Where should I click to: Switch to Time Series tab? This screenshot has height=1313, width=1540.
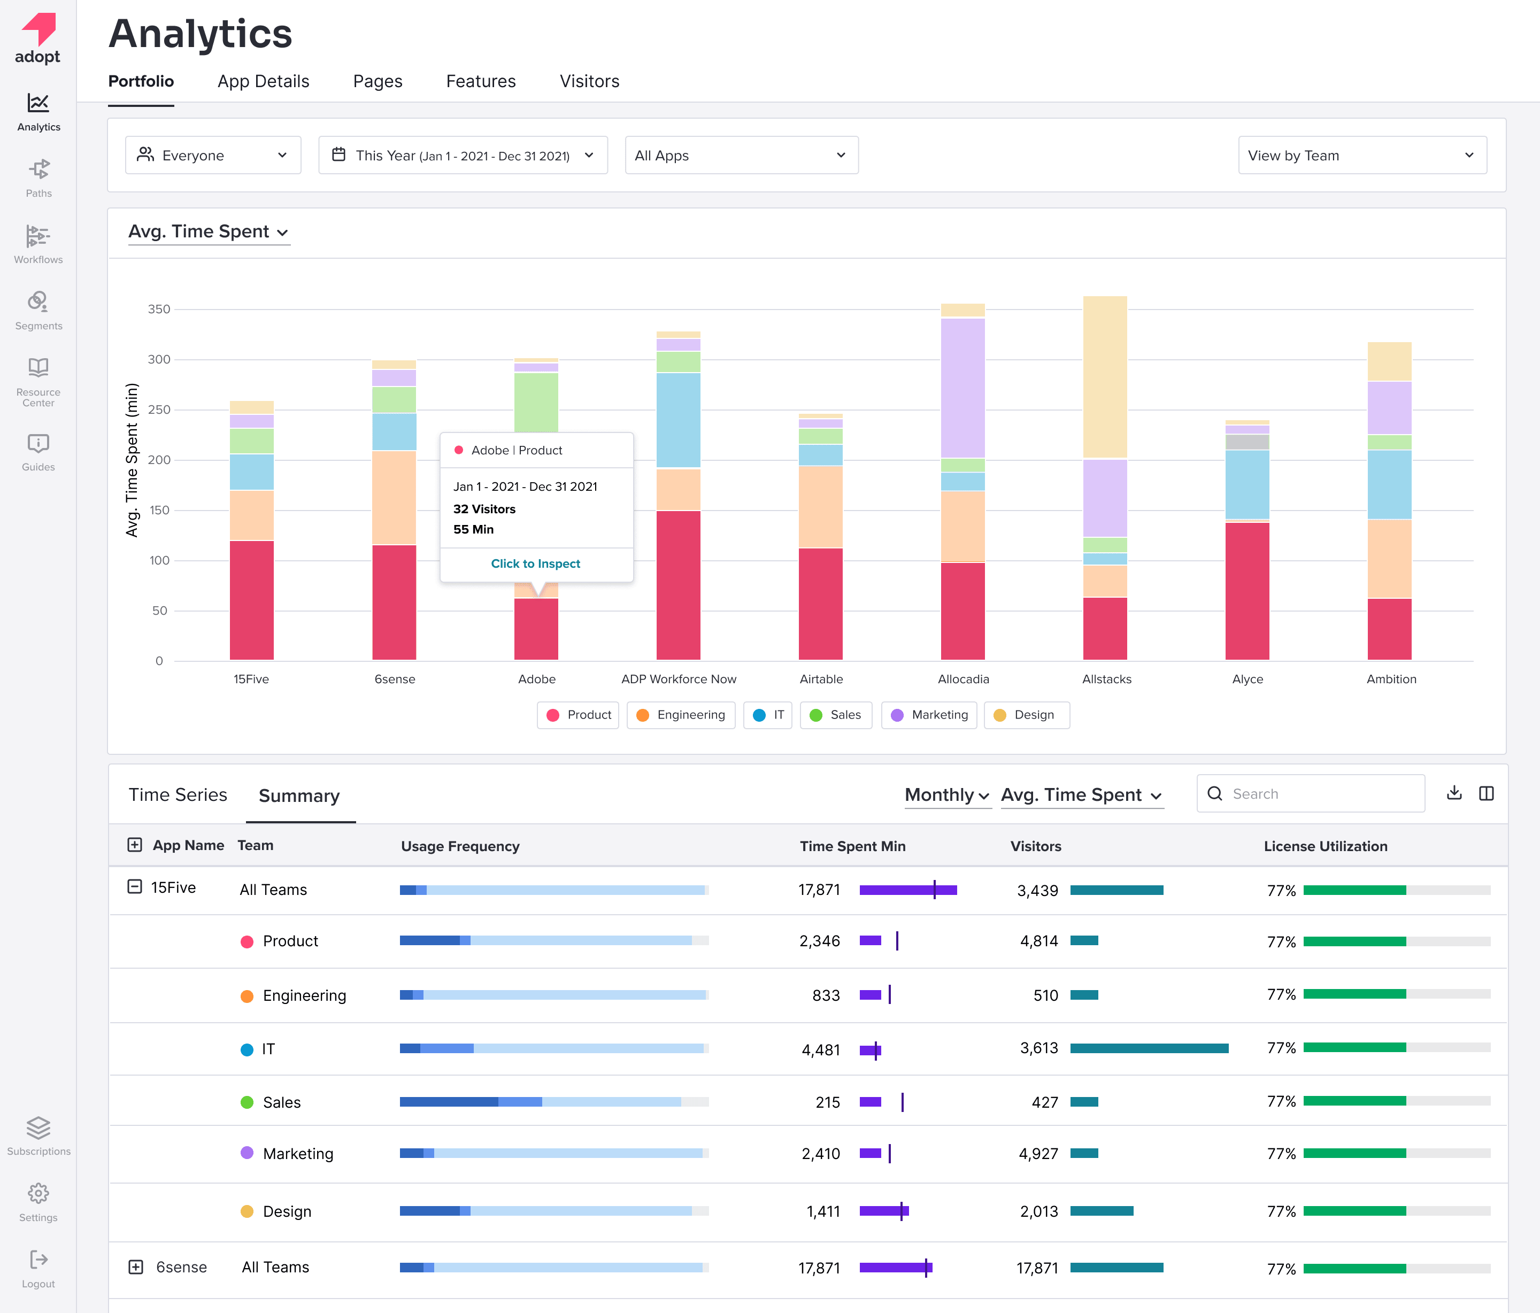tap(178, 794)
